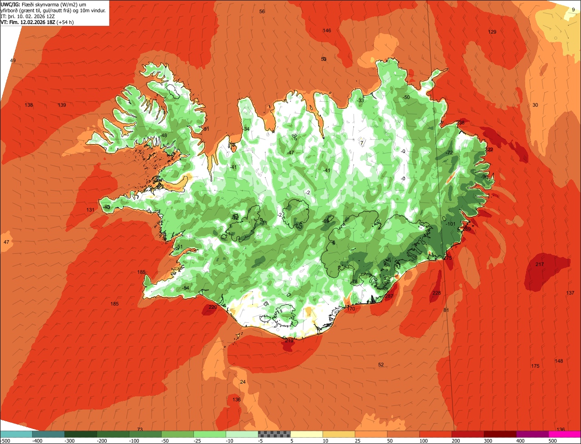Screen dimensions: 581x444
Task: Click the map value 170
Action: 351,309
